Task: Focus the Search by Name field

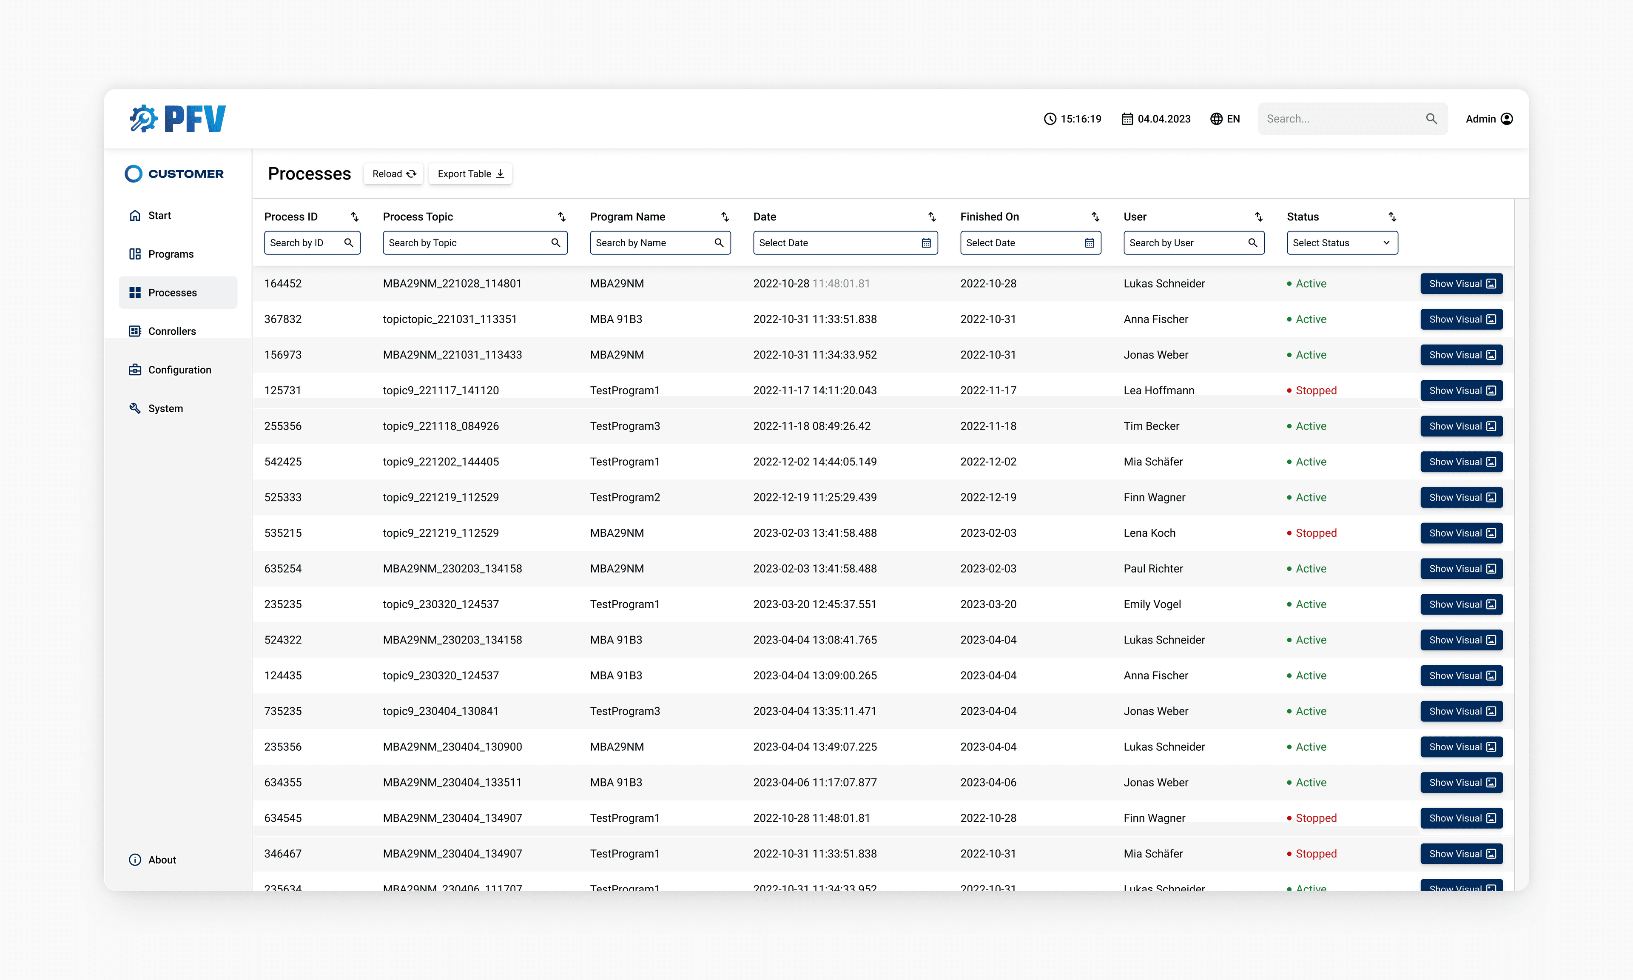Action: pyautogui.click(x=660, y=242)
